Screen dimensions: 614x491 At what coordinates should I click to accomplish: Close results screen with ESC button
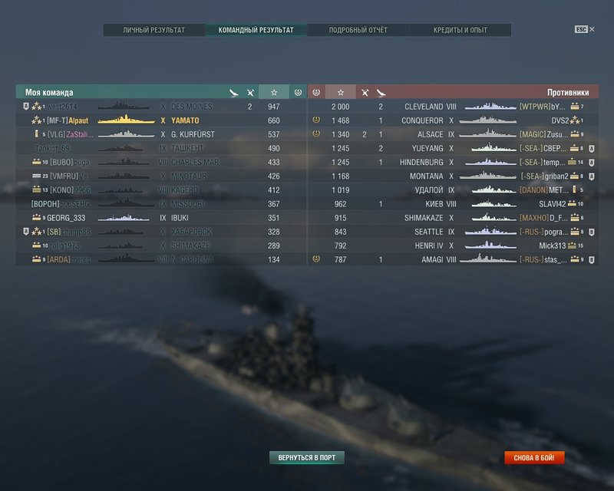click(585, 29)
